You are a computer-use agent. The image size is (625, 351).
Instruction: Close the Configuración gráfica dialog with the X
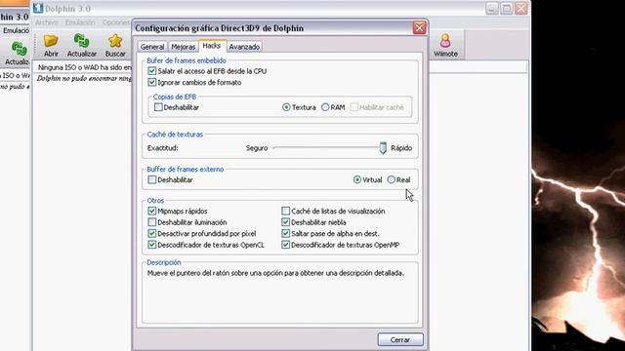tap(419, 28)
